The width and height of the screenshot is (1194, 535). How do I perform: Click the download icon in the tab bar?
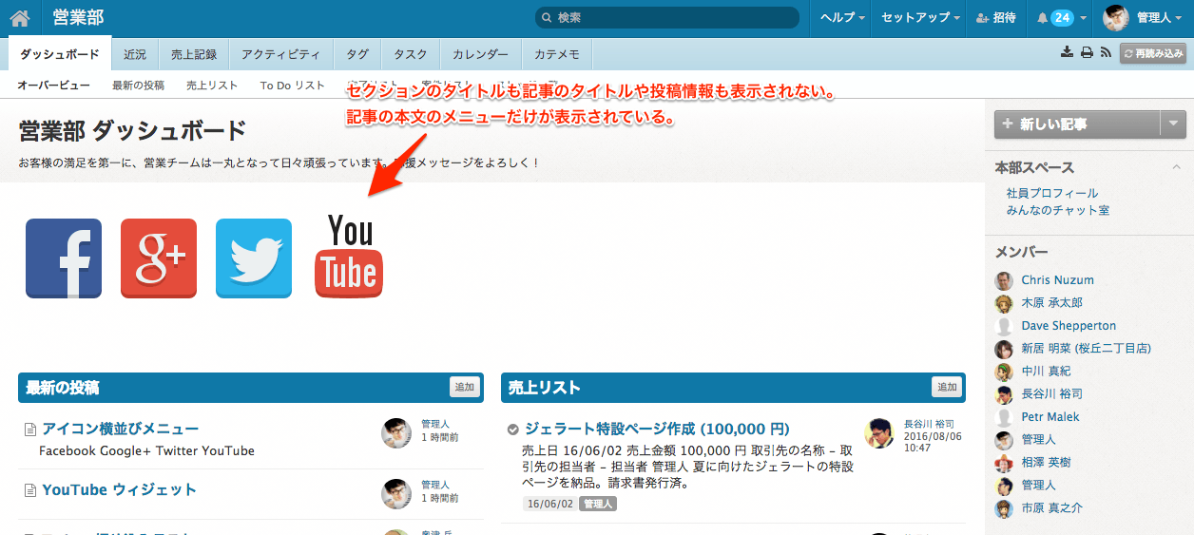[x=1068, y=53]
